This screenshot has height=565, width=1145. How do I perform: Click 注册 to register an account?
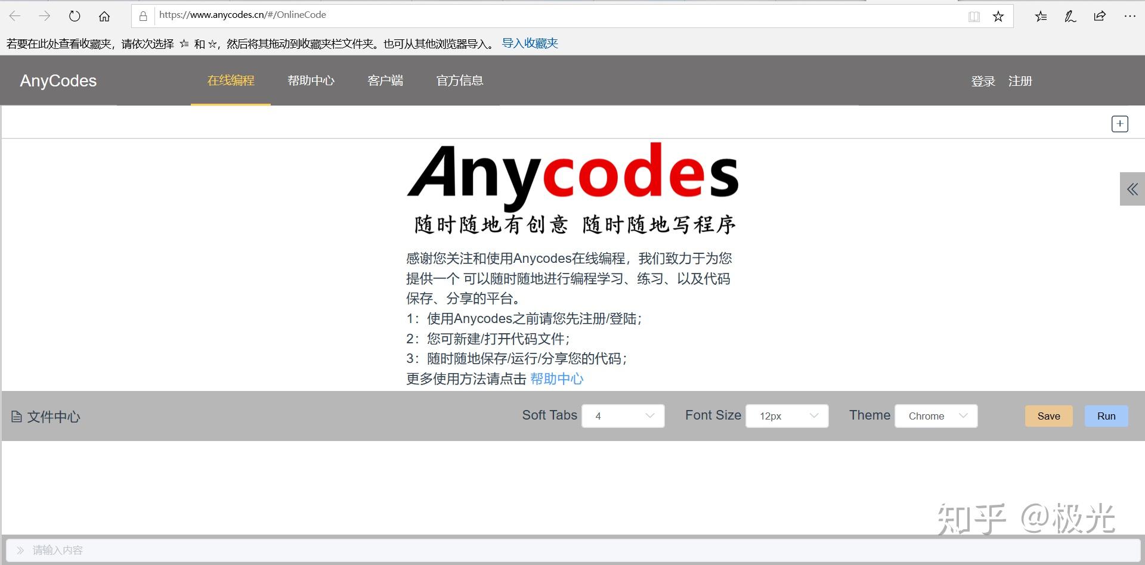[x=1020, y=80]
